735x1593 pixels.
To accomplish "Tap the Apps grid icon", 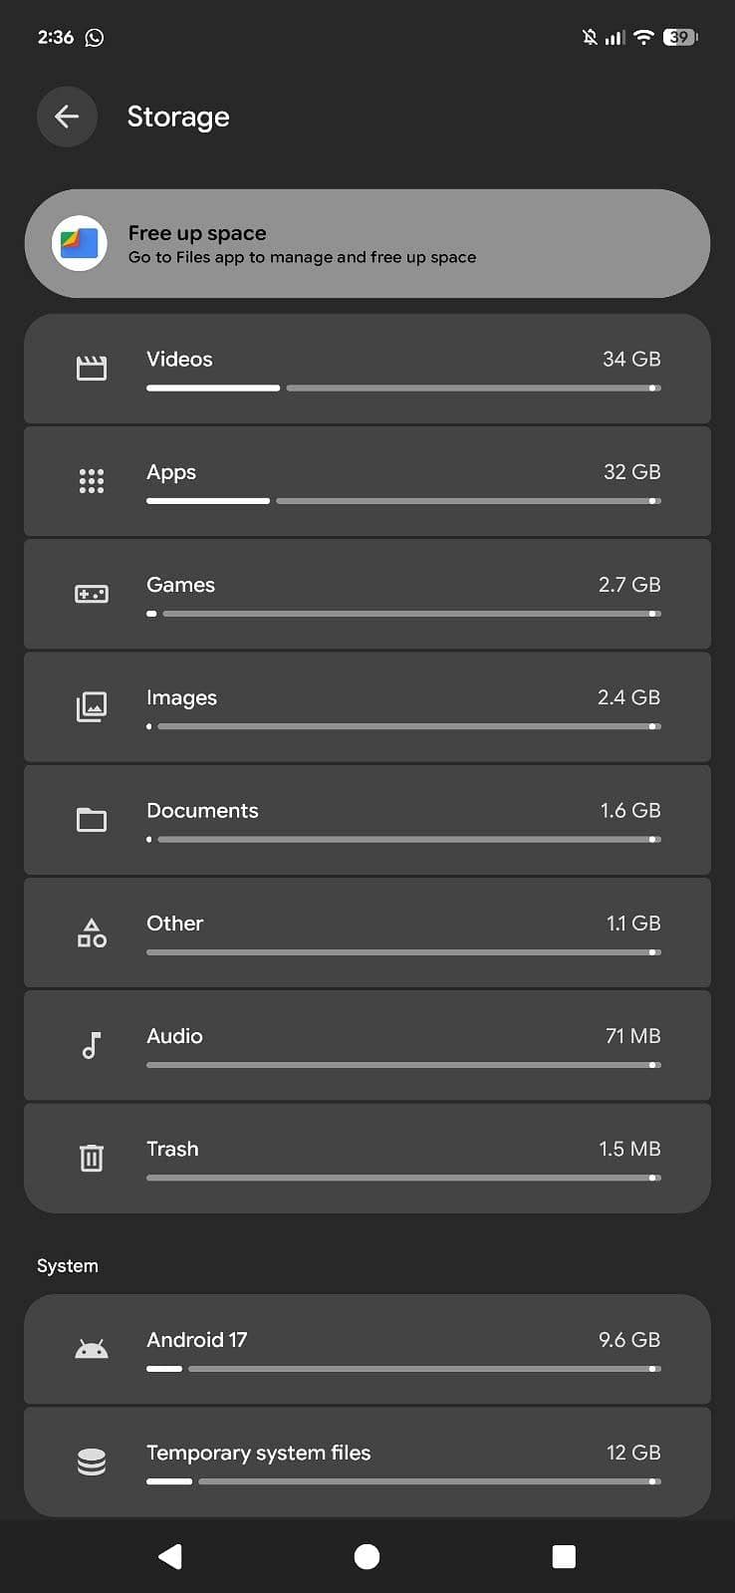I will tap(92, 481).
